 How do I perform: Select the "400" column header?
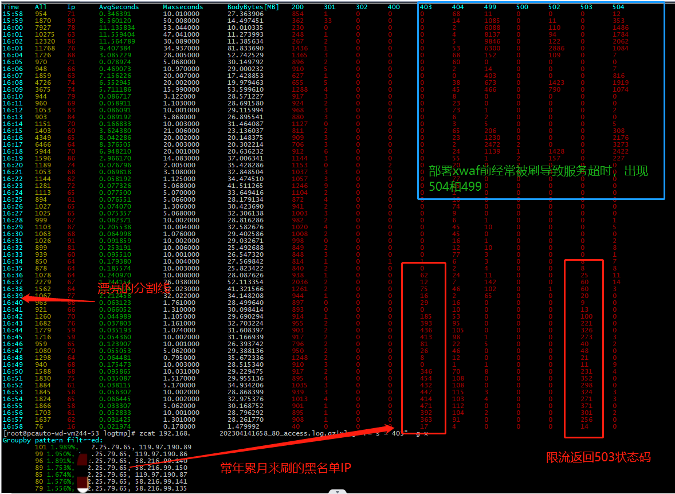coord(394,7)
